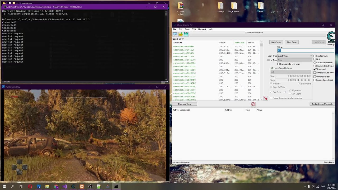Open the Windows Start button

4,187
